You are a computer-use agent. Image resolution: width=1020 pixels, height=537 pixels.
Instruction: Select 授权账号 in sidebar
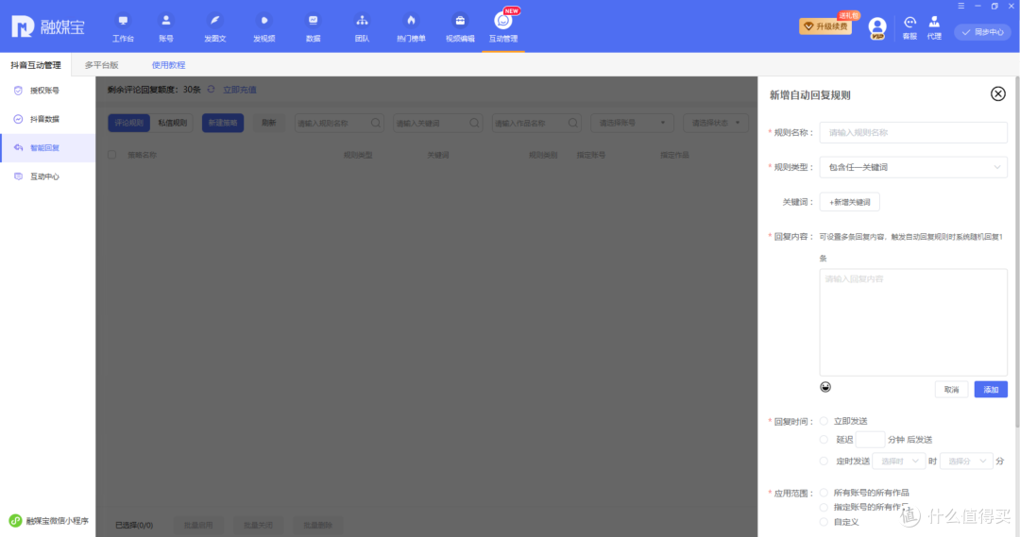tap(47, 91)
